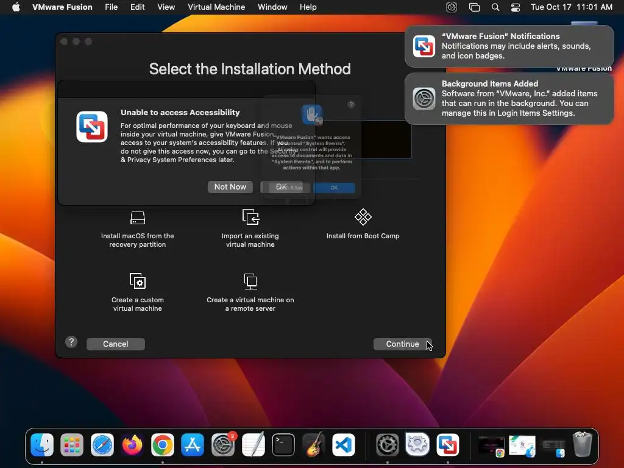Open the help icon in System Events prompt
The height and width of the screenshot is (468, 624).
(351, 105)
